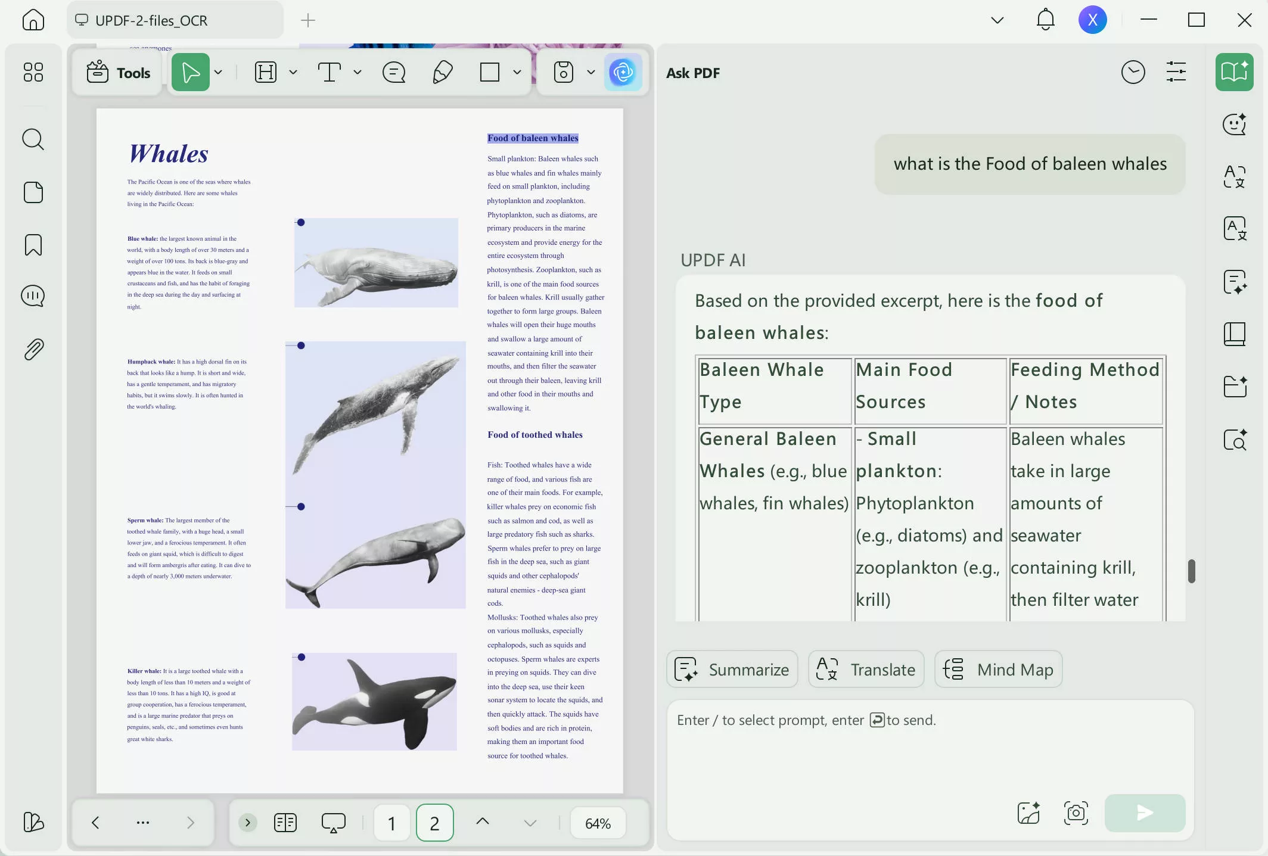
Task: Select the shape rectangle tool
Action: click(489, 72)
